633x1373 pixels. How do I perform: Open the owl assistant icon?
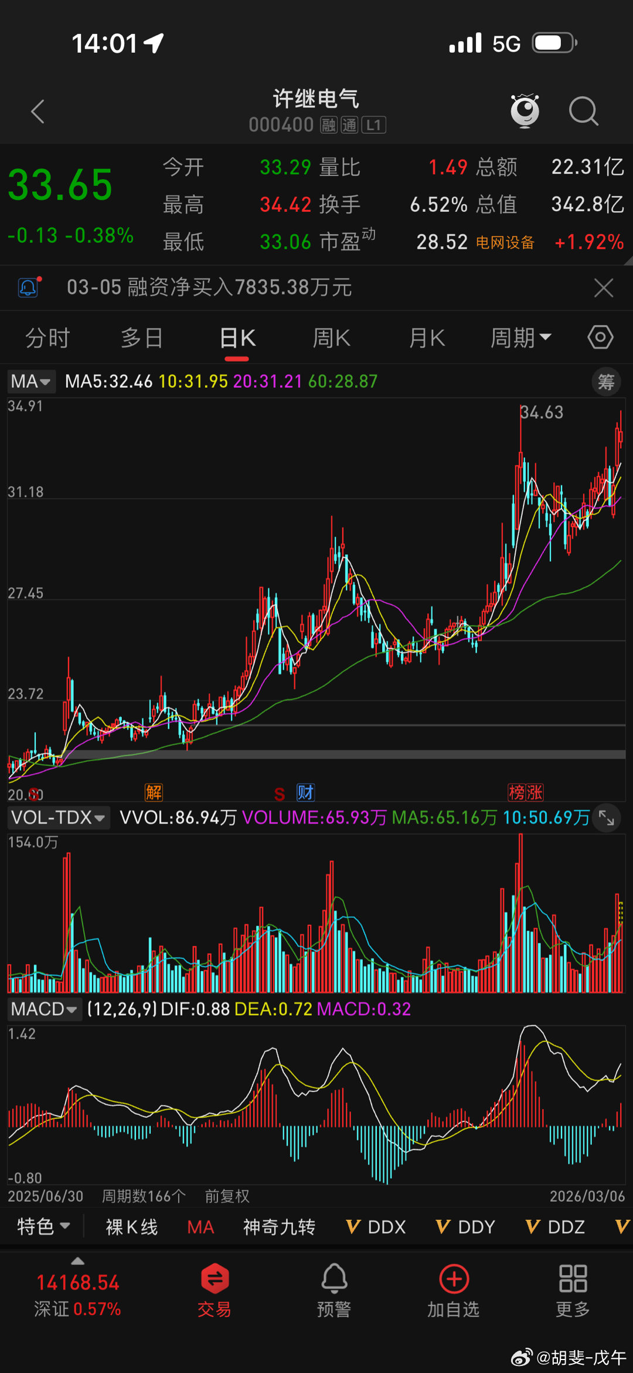525,110
